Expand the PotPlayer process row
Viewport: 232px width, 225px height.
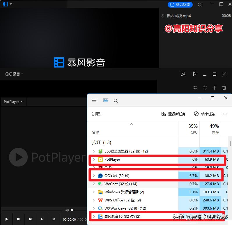pos(94,159)
